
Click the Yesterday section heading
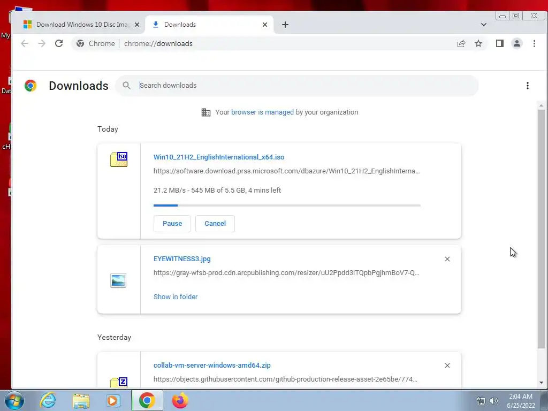tap(115, 337)
